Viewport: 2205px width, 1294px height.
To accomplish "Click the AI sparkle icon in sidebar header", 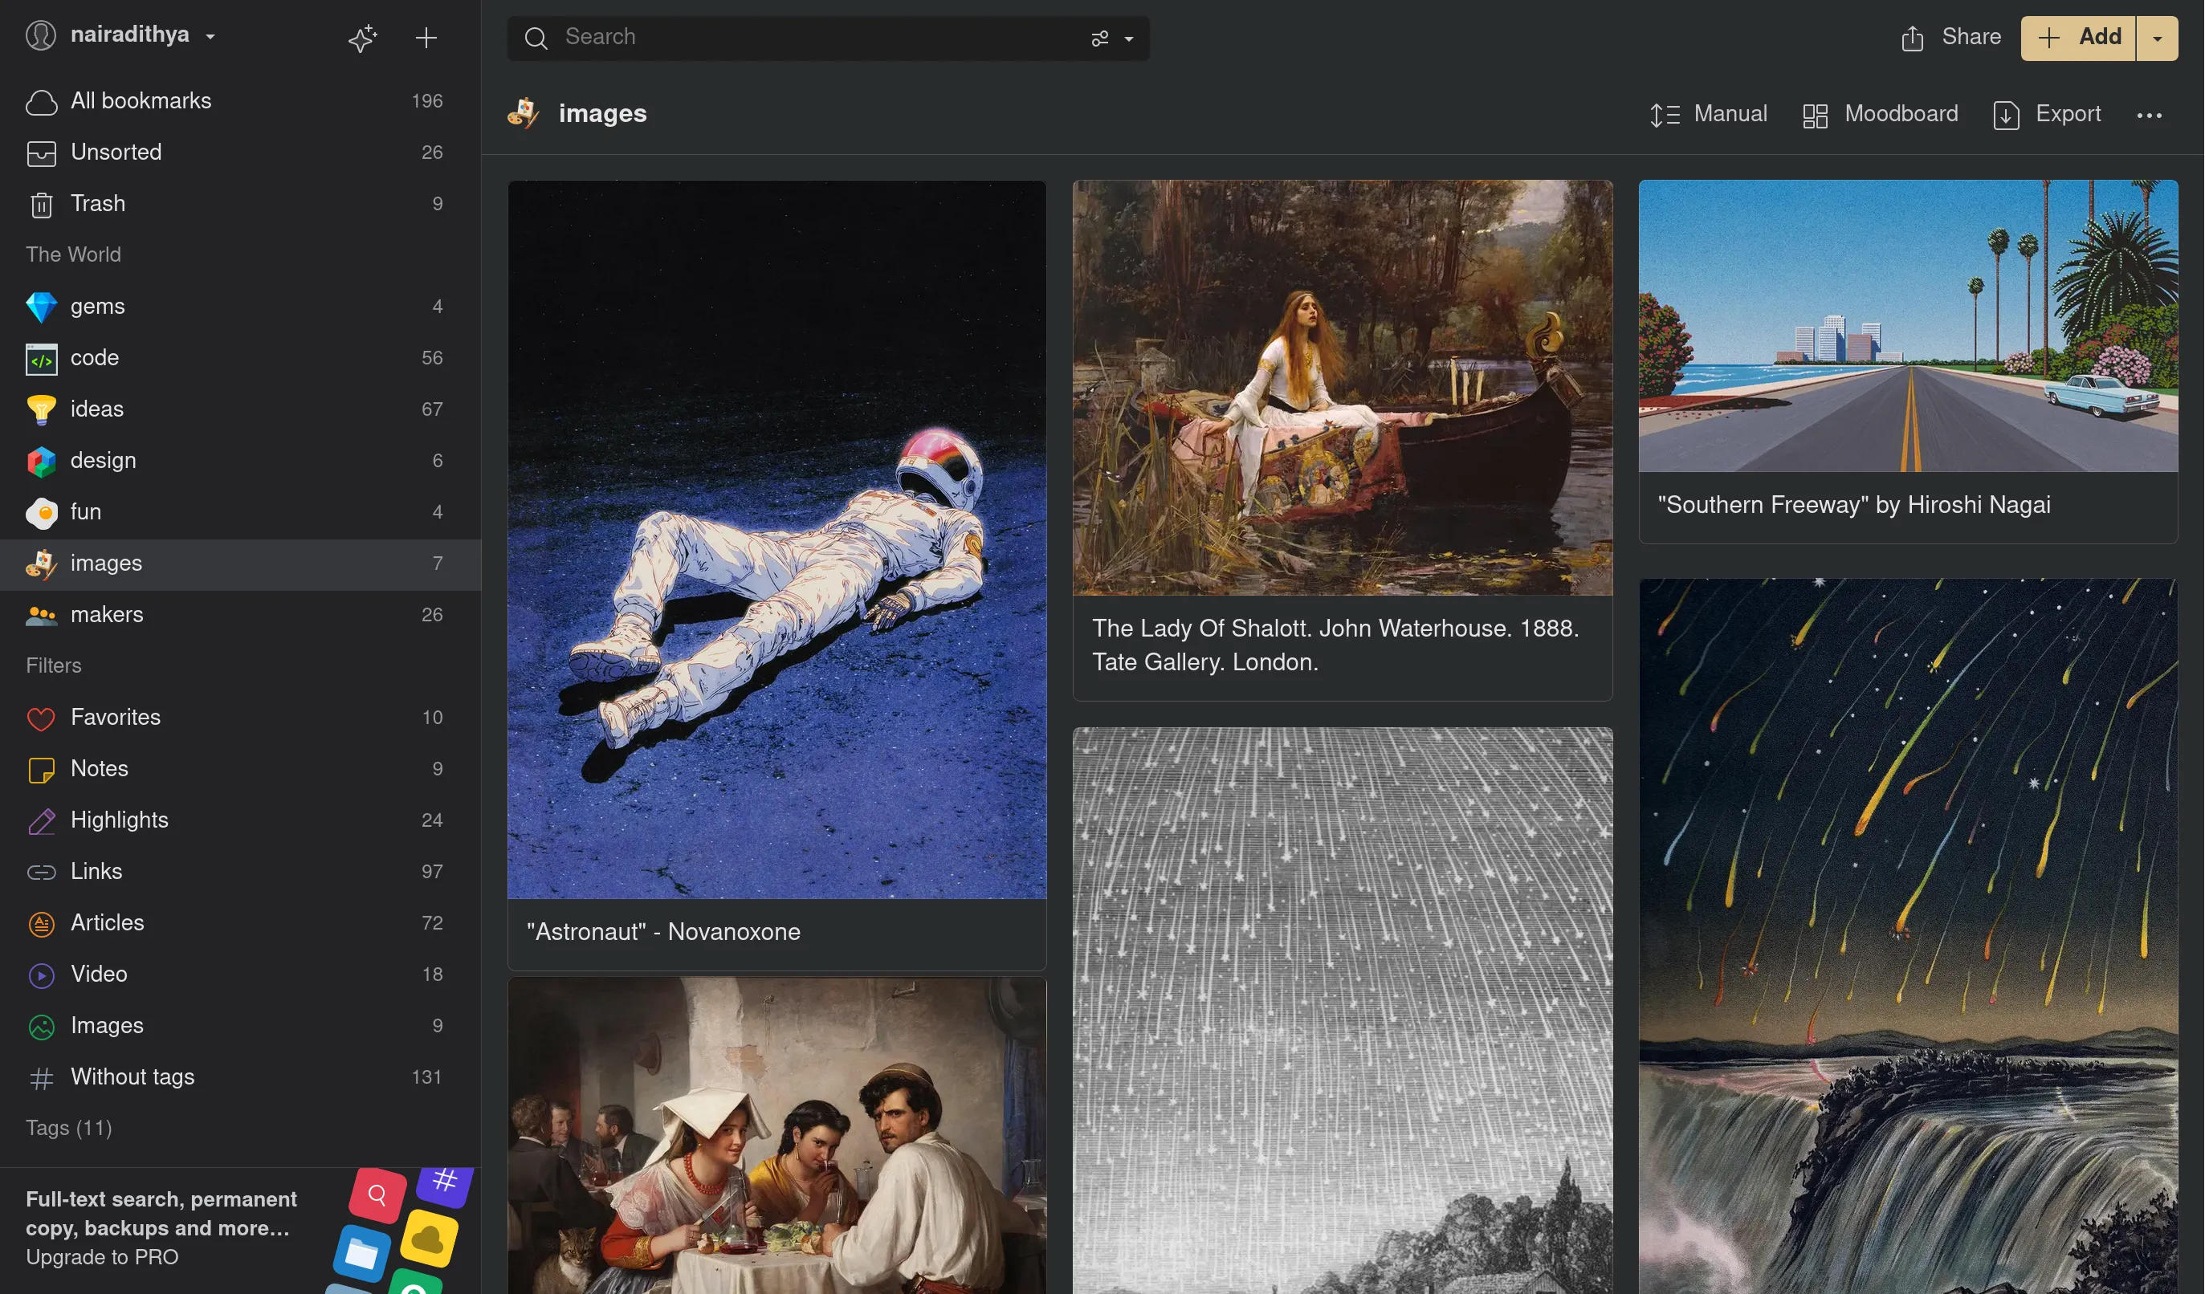I will (x=362, y=38).
